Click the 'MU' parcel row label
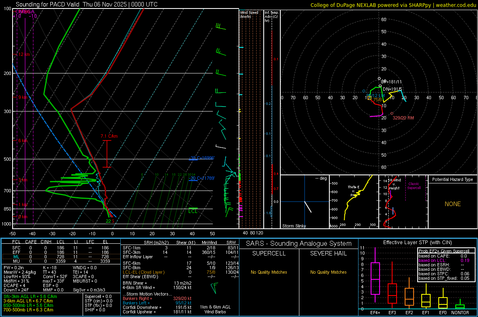Image resolution: width=478 pixels, height=317 pixels. click(16, 261)
